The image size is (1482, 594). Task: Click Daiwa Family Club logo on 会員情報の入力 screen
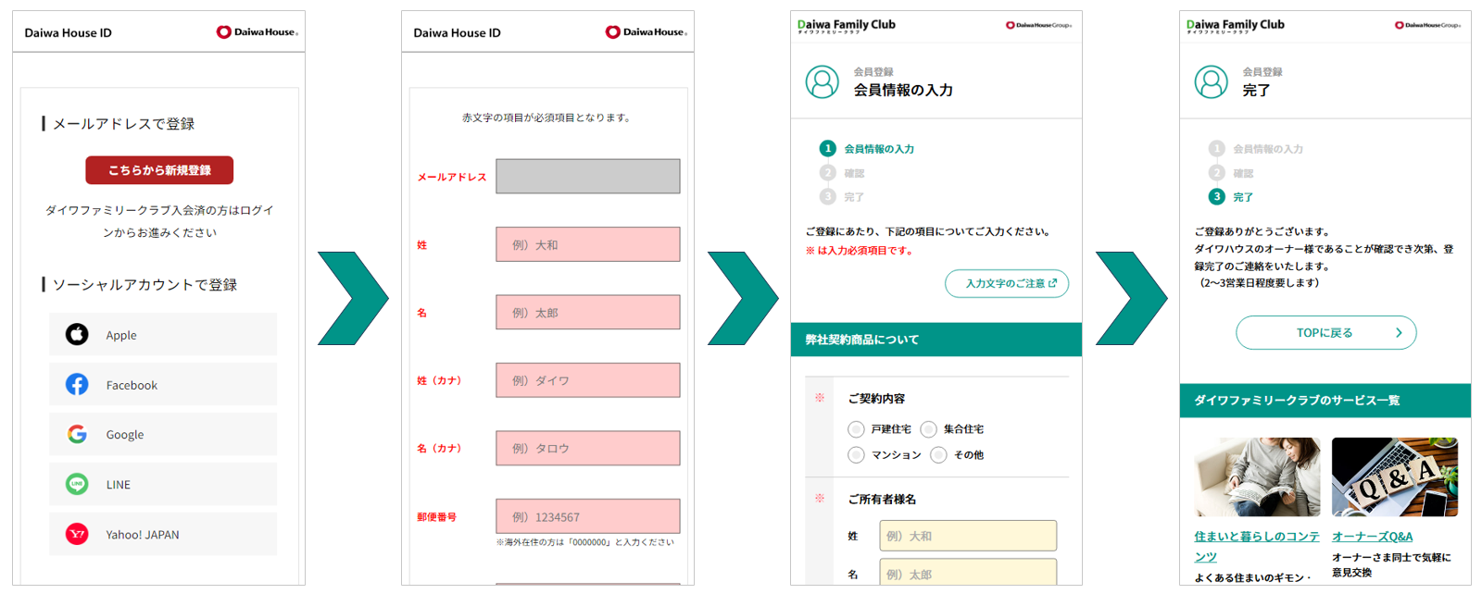point(847,26)
